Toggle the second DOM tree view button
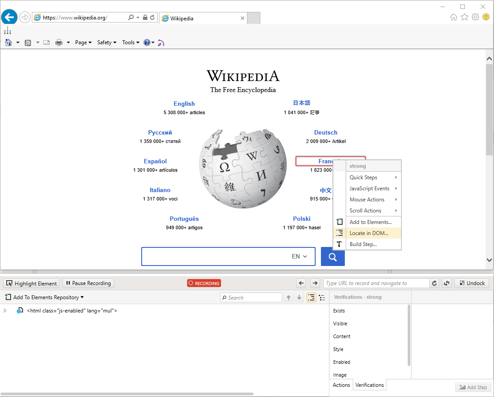494x397 pixels. (322, 297)
